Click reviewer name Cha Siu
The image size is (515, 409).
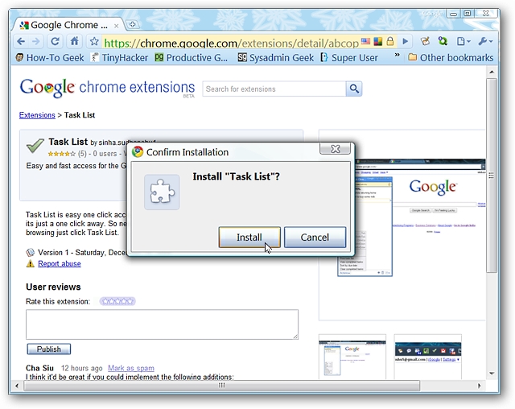[39, 368]
